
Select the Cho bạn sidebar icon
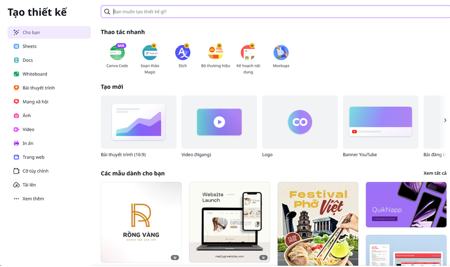(16, 33)
